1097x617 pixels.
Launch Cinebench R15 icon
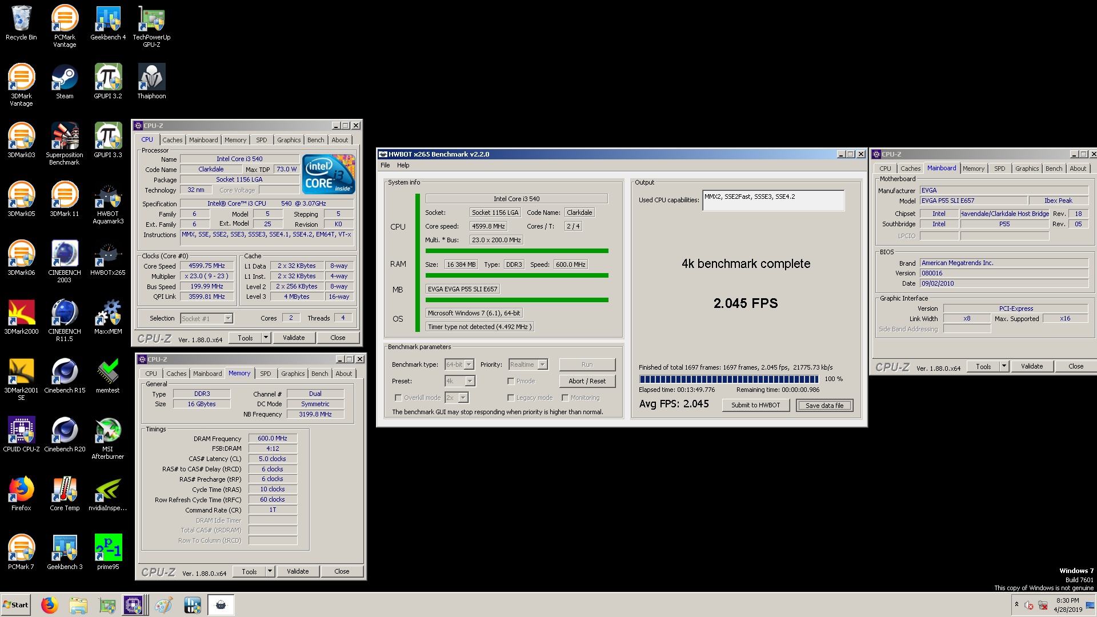click(x=65, y=376)
